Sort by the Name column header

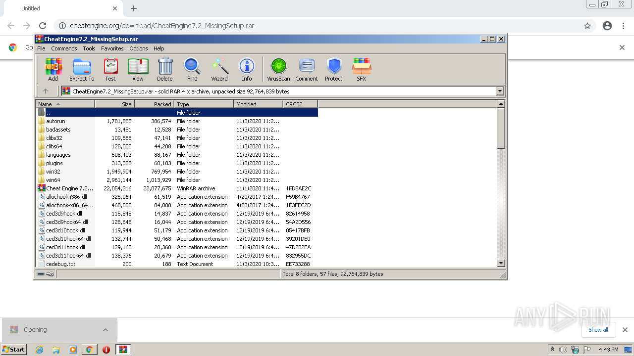tap(65, 104)
